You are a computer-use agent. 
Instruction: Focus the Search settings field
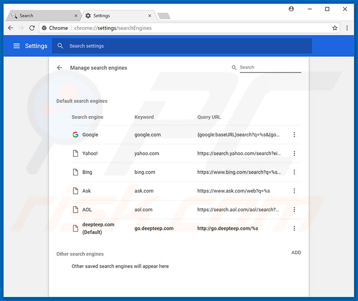[x=182, y=46]
